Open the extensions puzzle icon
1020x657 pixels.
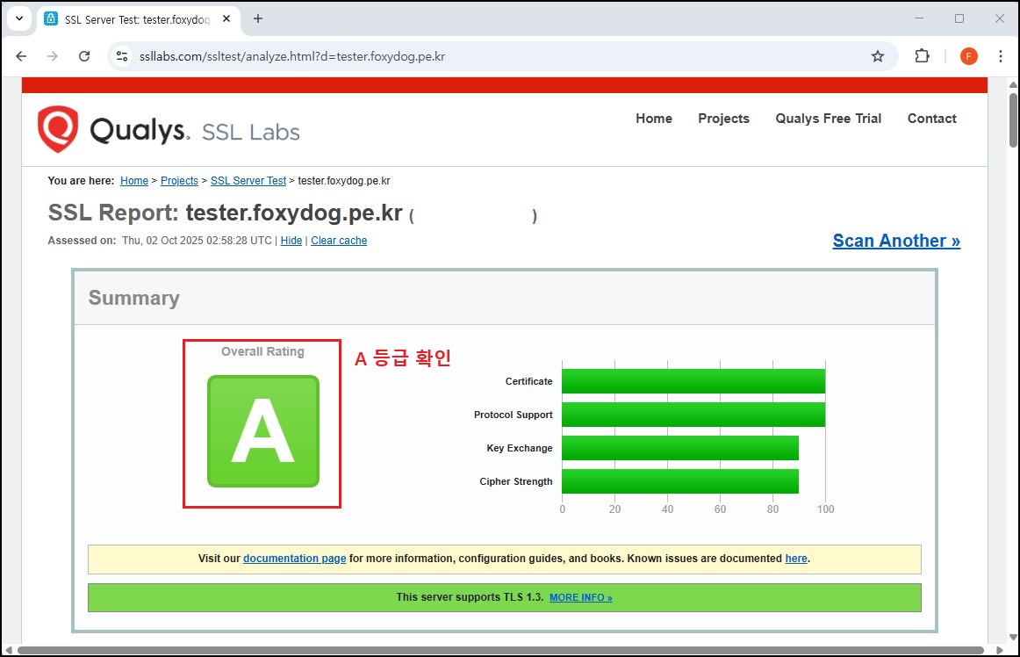tap(922, 56)
